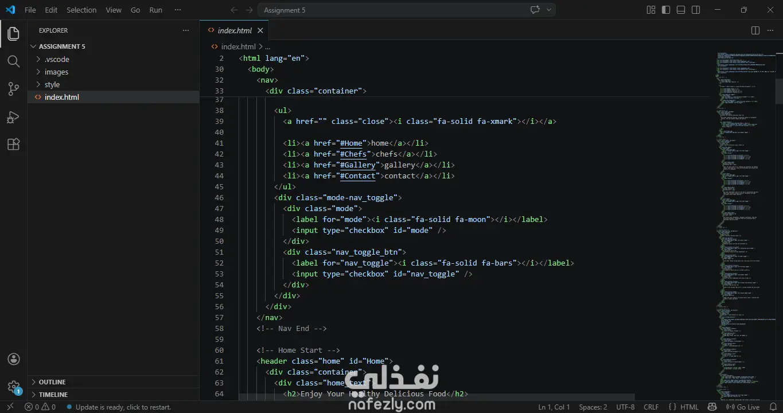This screenshot has height=413, width=783.
Task: Open the Go menu
Action: coord(135,10)
